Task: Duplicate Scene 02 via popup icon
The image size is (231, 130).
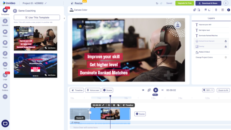Action: pos(118,105)
